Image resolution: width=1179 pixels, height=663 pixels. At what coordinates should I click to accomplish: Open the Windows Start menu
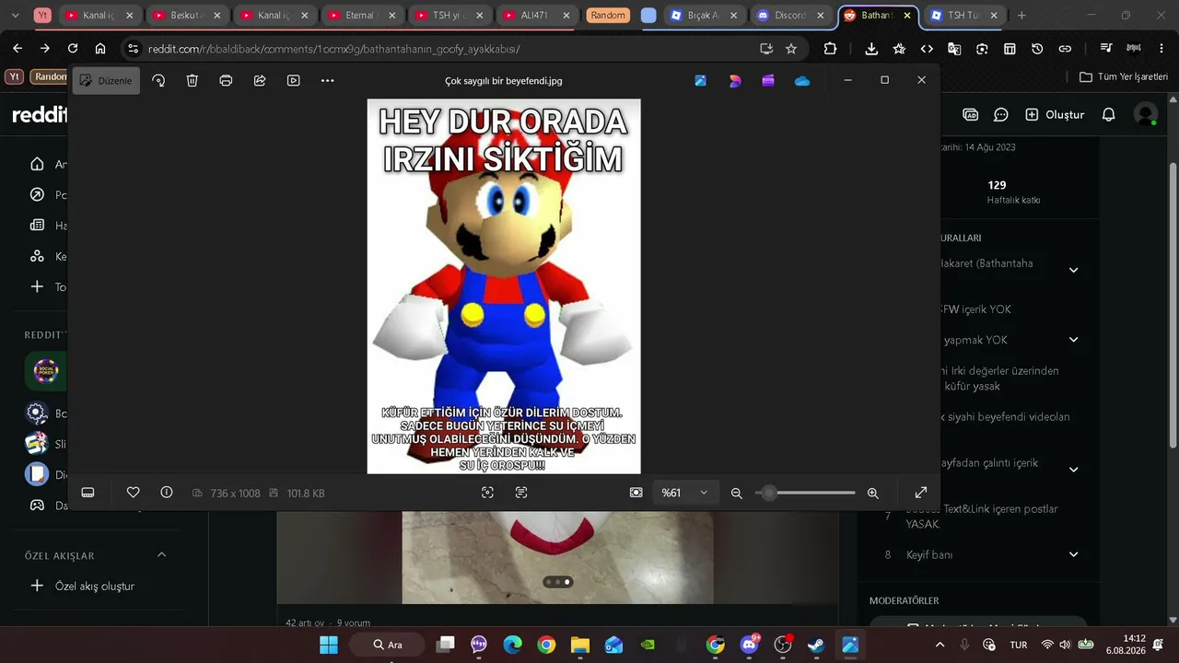329,645
